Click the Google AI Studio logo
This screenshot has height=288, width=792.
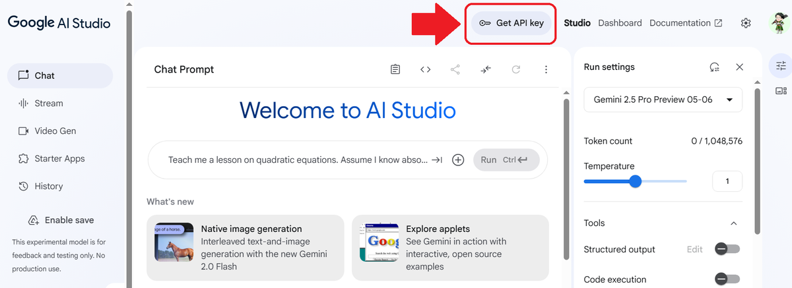[59, 23]
